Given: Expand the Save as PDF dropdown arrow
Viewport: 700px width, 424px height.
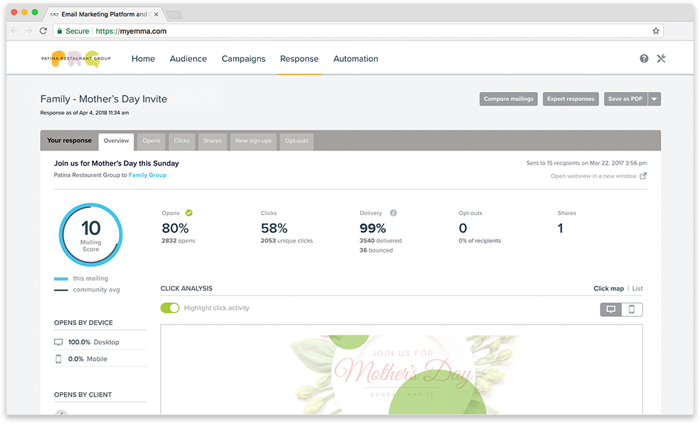Looking at the screenshot, I should point(654,99).
